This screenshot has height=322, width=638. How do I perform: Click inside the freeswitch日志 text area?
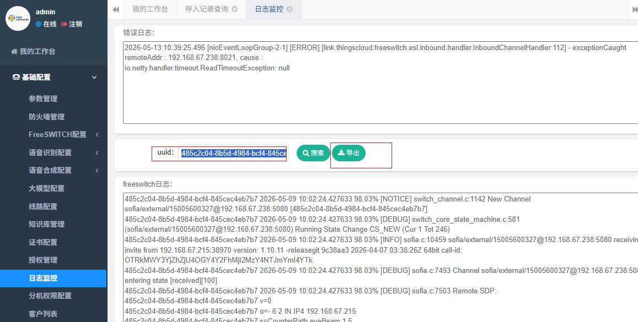pyautogui.click(x=380, y=258)
